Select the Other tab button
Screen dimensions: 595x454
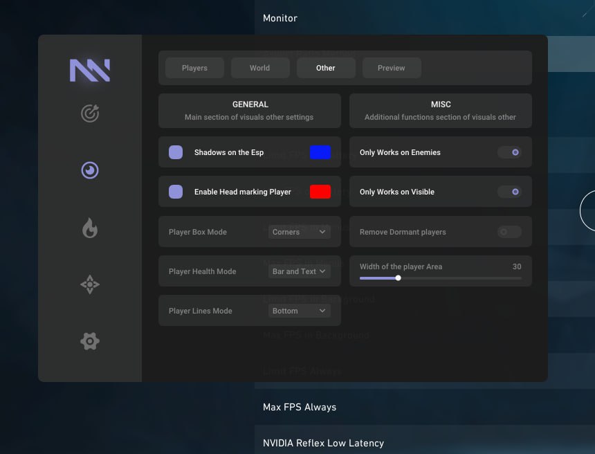[x=326, y=68]
